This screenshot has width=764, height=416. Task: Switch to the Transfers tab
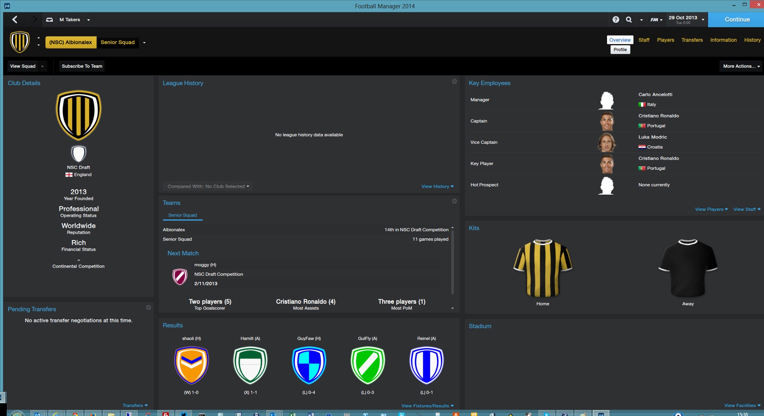coord(692,40)
